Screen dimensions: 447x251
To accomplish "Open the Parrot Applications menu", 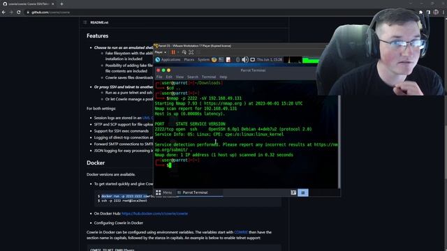I will pos(168,60).
